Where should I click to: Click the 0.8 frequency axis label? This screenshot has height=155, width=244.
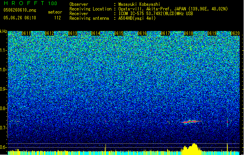[x=3, y=108]
